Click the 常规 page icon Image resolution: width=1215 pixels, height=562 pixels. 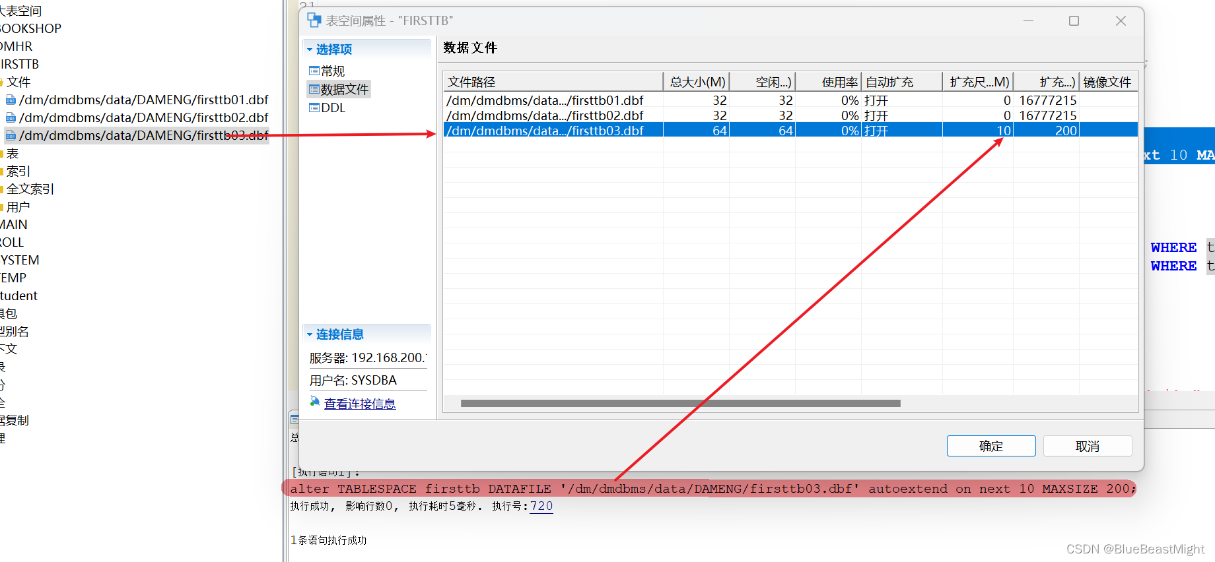(314, 71)
